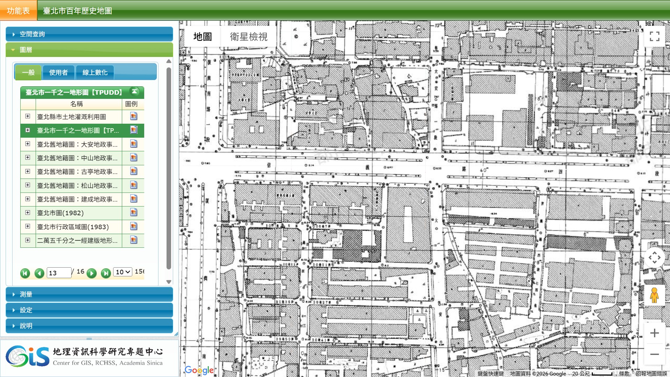Open the 回報地圖錯誤 link
This screenshot has width=670, height=377.
[x=651, y=374]
